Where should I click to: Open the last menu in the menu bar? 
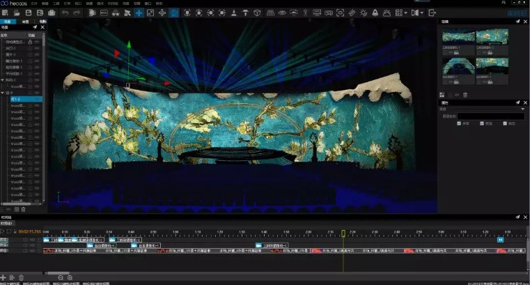(x=159, y=3)
